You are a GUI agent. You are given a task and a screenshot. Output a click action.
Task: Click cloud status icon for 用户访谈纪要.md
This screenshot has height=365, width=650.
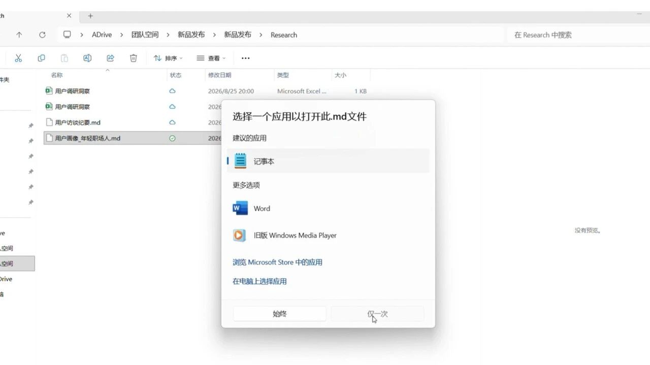(x=172, y=122)
